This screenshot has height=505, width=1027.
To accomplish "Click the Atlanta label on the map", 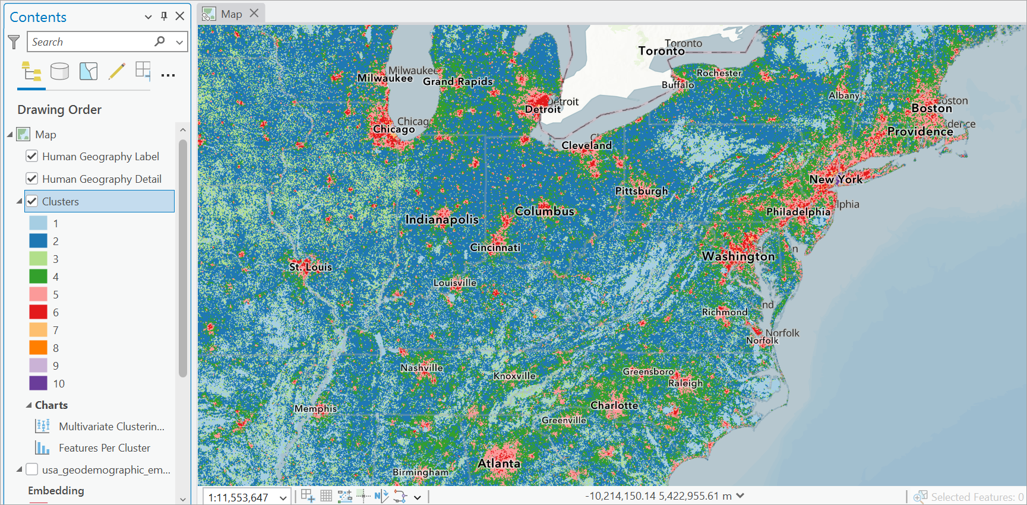I will 499,463.
